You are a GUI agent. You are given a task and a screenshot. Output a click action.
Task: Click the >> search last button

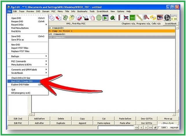150,127
